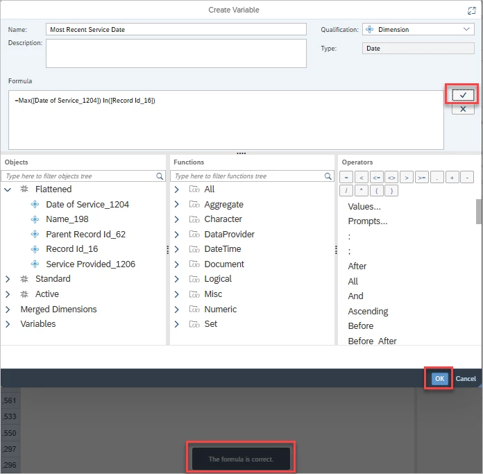The image size is (483, 474).
Task: Expand the Misc functions folder
Action: tap(177, 294)
